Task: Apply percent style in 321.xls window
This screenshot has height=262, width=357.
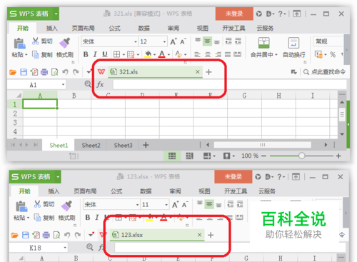Action: 333,55
